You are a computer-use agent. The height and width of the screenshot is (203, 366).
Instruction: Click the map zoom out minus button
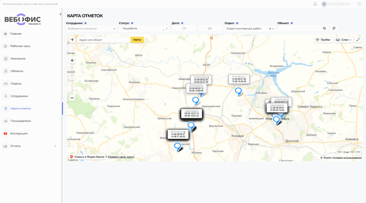(72, 98)
